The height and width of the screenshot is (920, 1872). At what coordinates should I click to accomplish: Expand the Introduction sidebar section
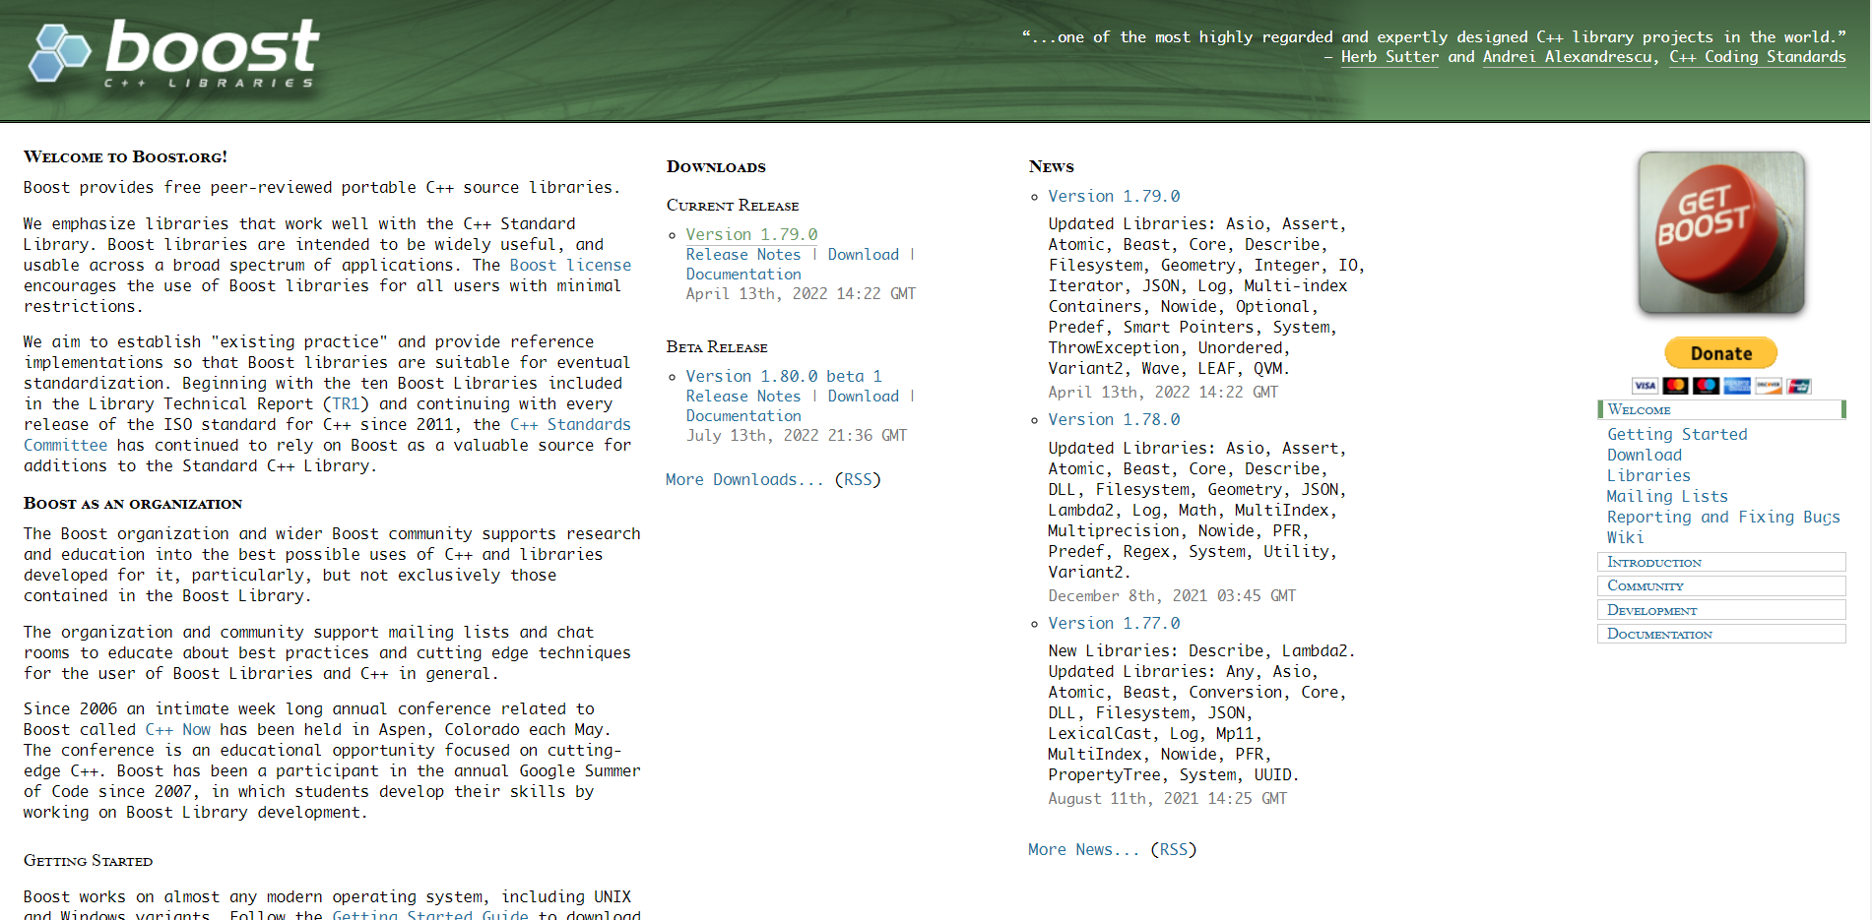(x=1721, y=562)
